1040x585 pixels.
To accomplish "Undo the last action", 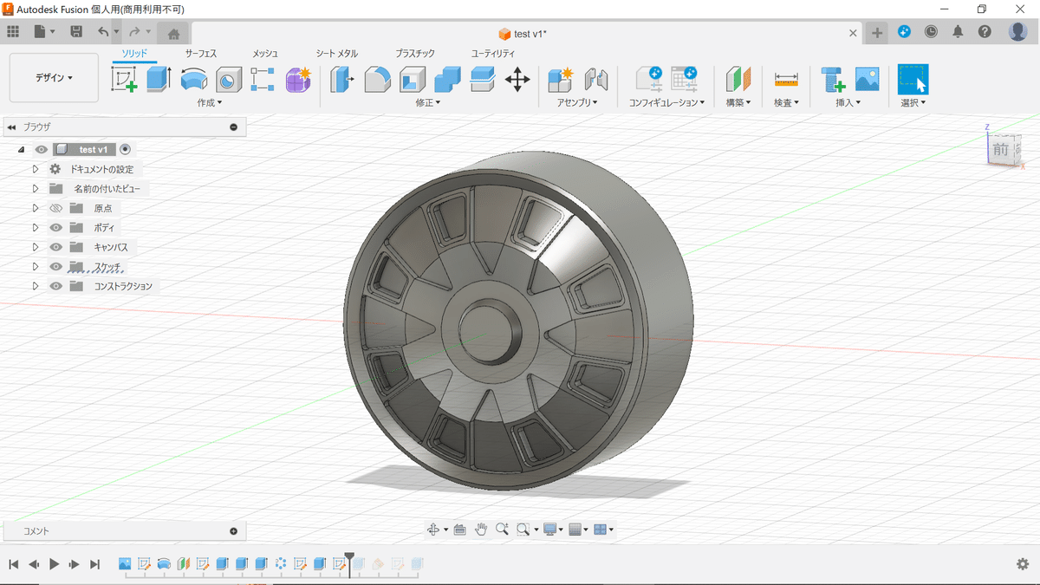I will 103,32.
